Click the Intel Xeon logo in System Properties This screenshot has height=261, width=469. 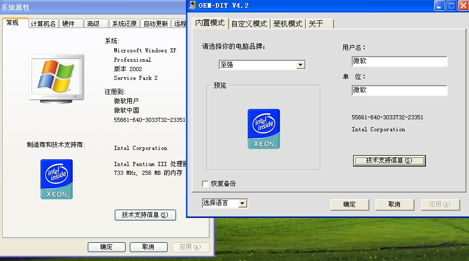click(57, 179)
